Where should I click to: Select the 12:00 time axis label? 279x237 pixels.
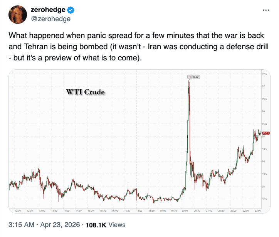[x=17, y=211]
